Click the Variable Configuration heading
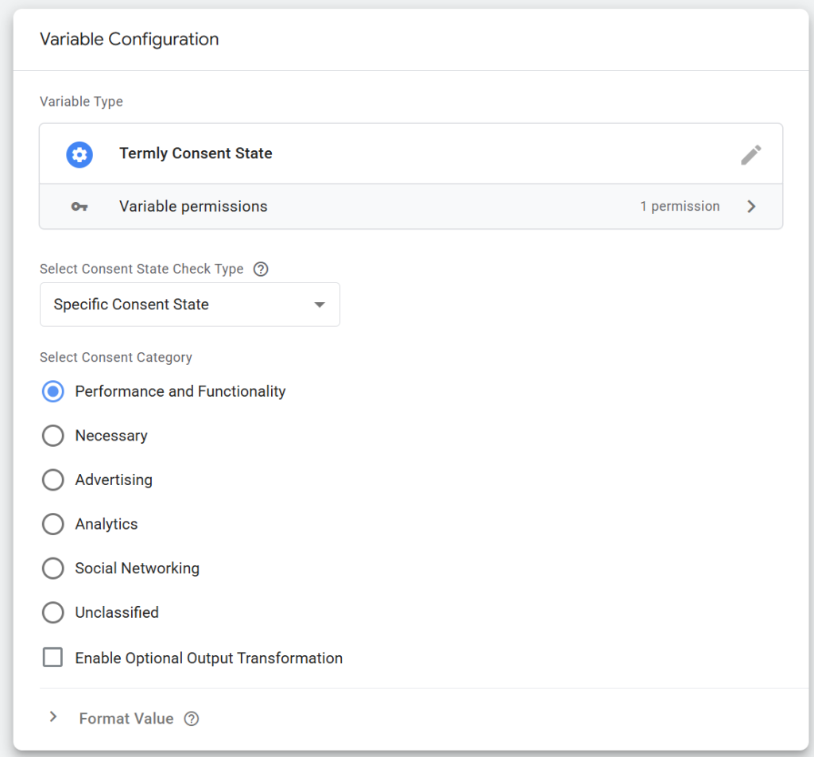This screenshot has width=814, height=757. point(130,40)
